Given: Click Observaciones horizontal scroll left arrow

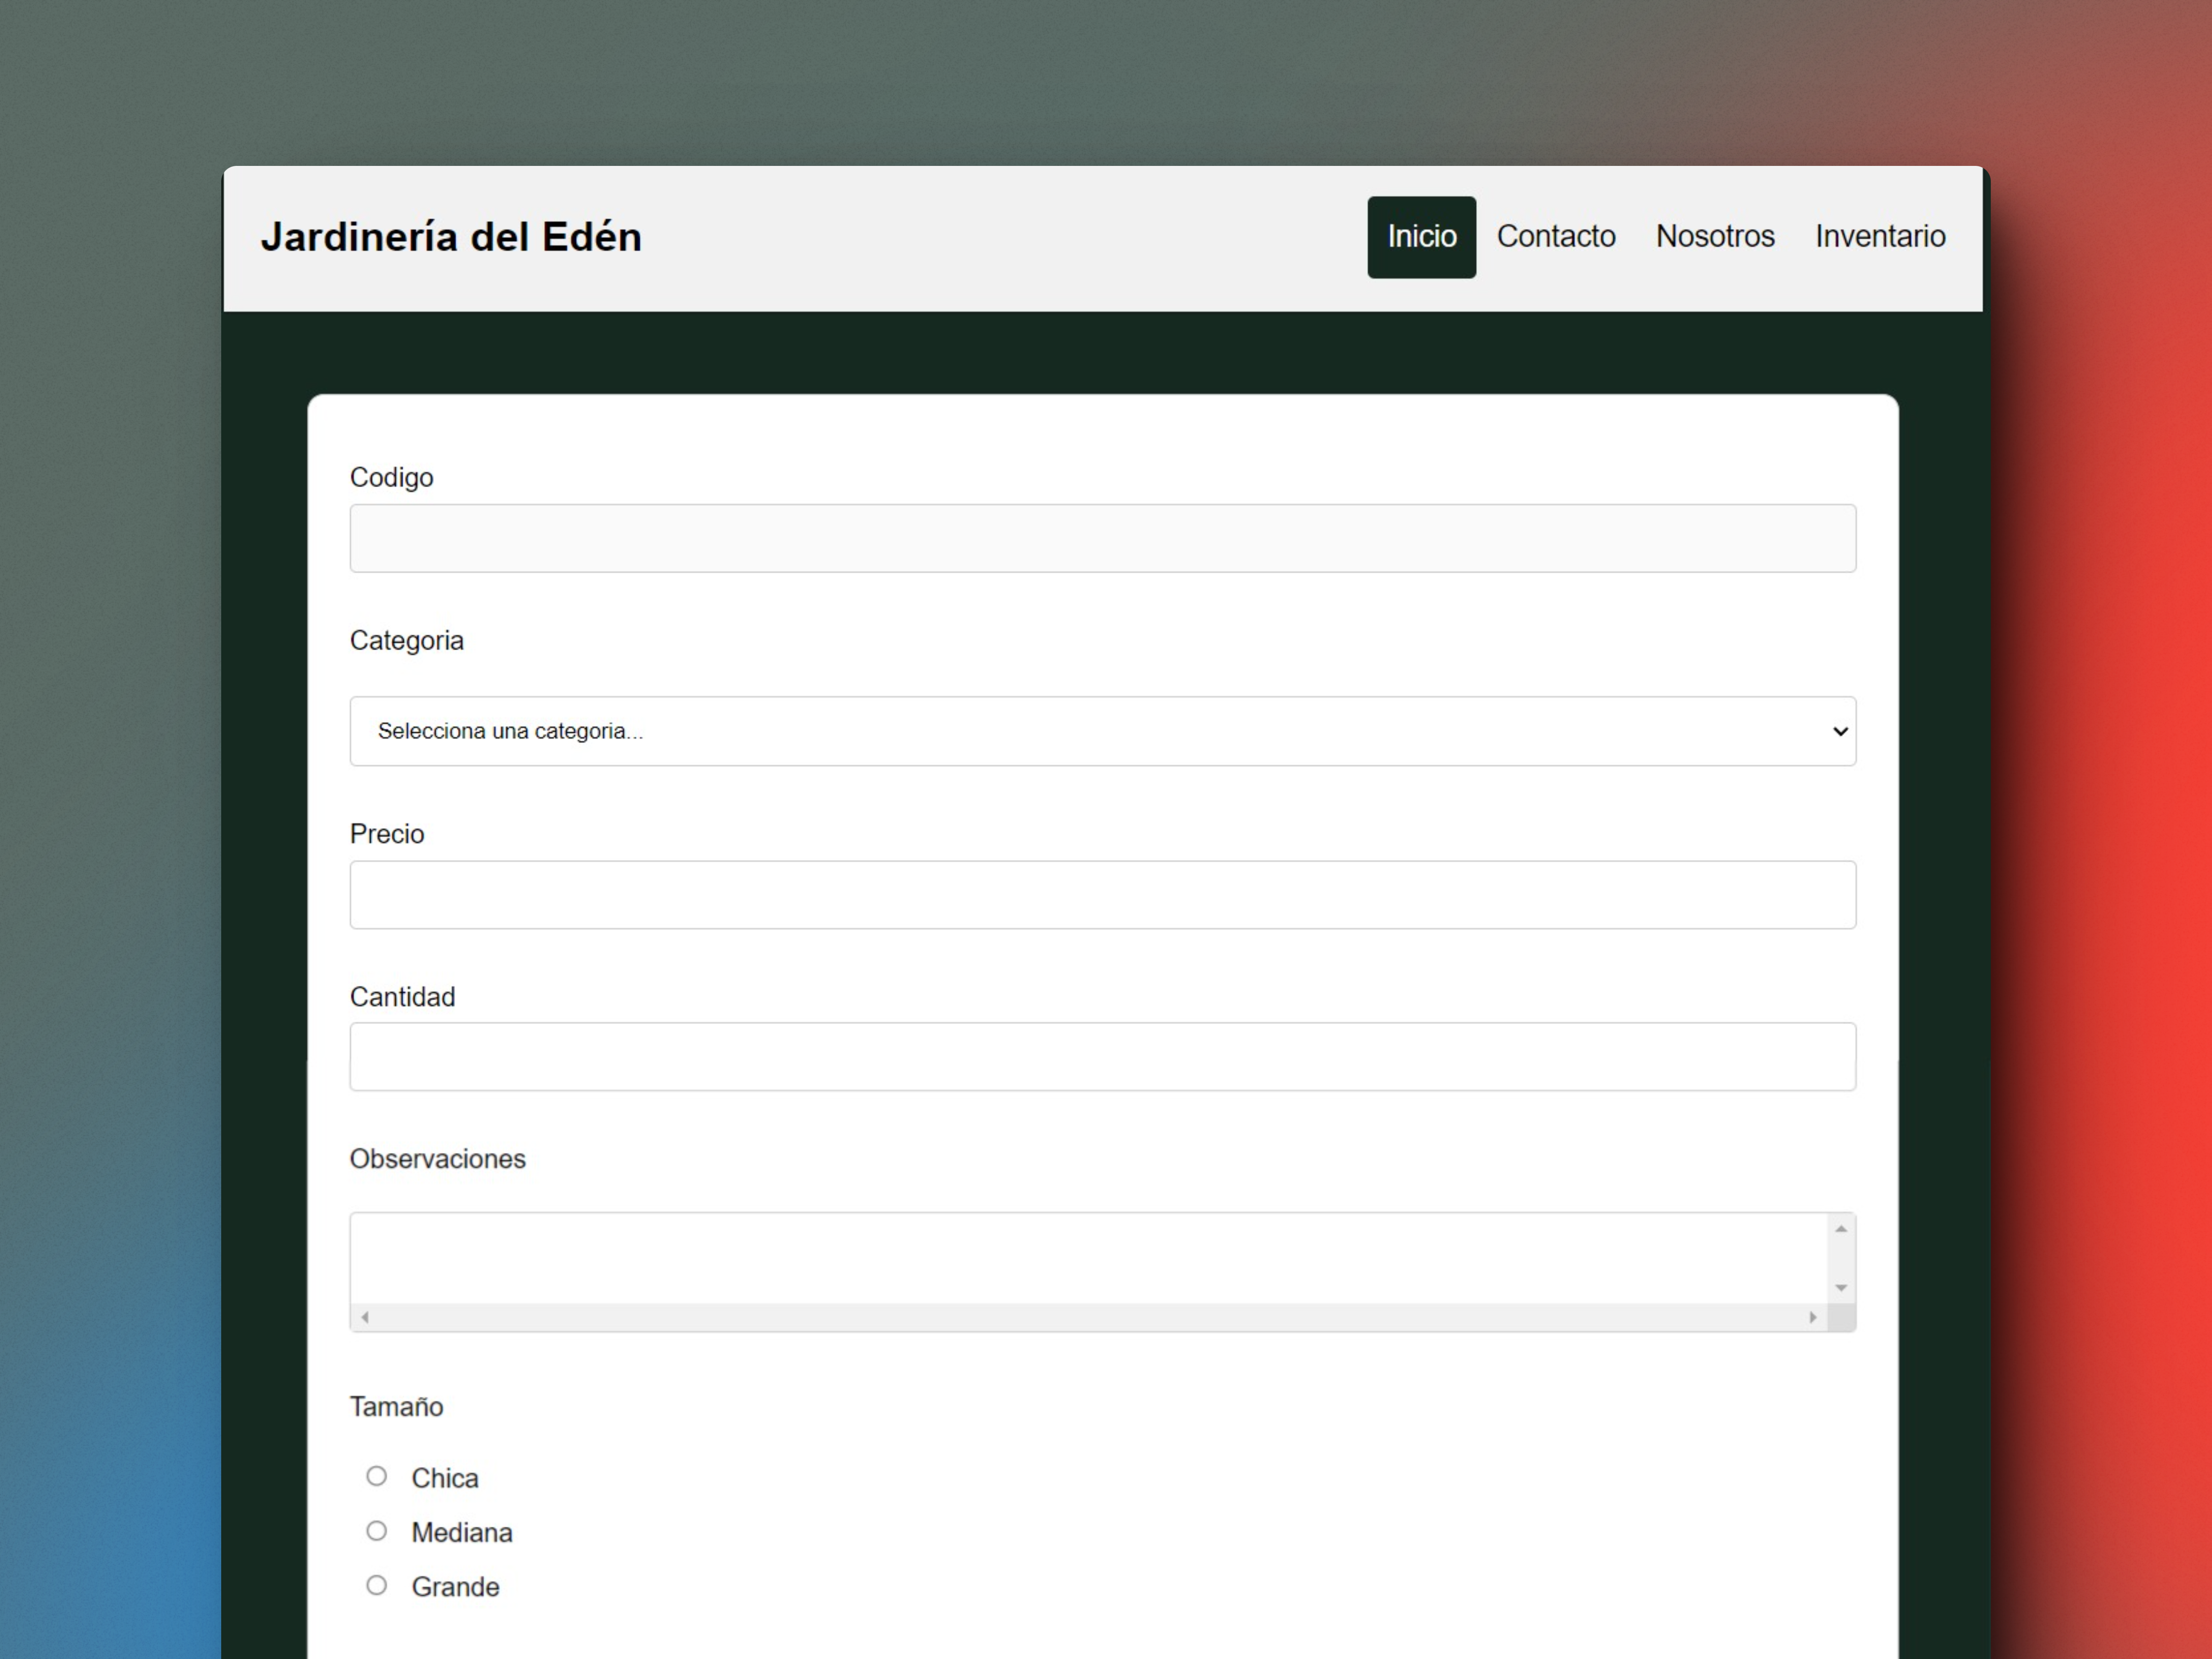Looking at the screenshot, I should click(366, 1317).
